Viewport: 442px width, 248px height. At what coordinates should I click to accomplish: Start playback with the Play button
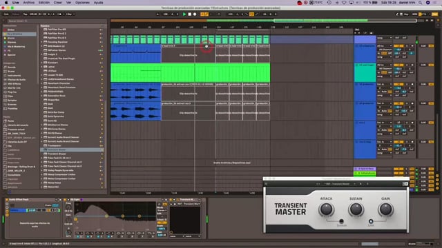pyautogui.click(x=184, y=14)
